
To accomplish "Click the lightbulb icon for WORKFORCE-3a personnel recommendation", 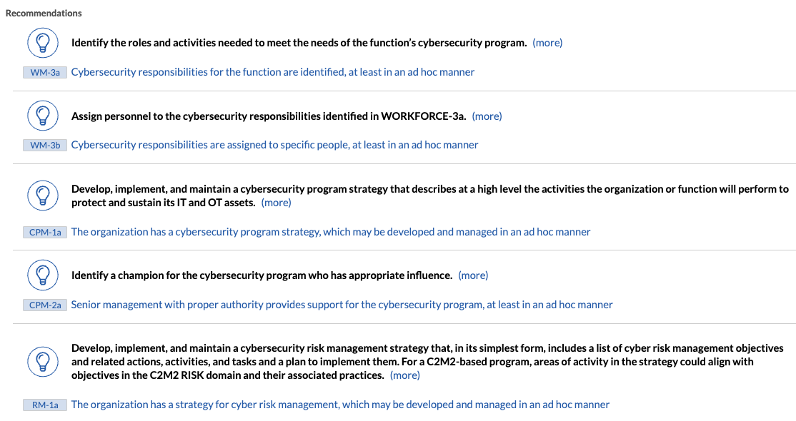I will pyautogui.click(x=43, y=116).
